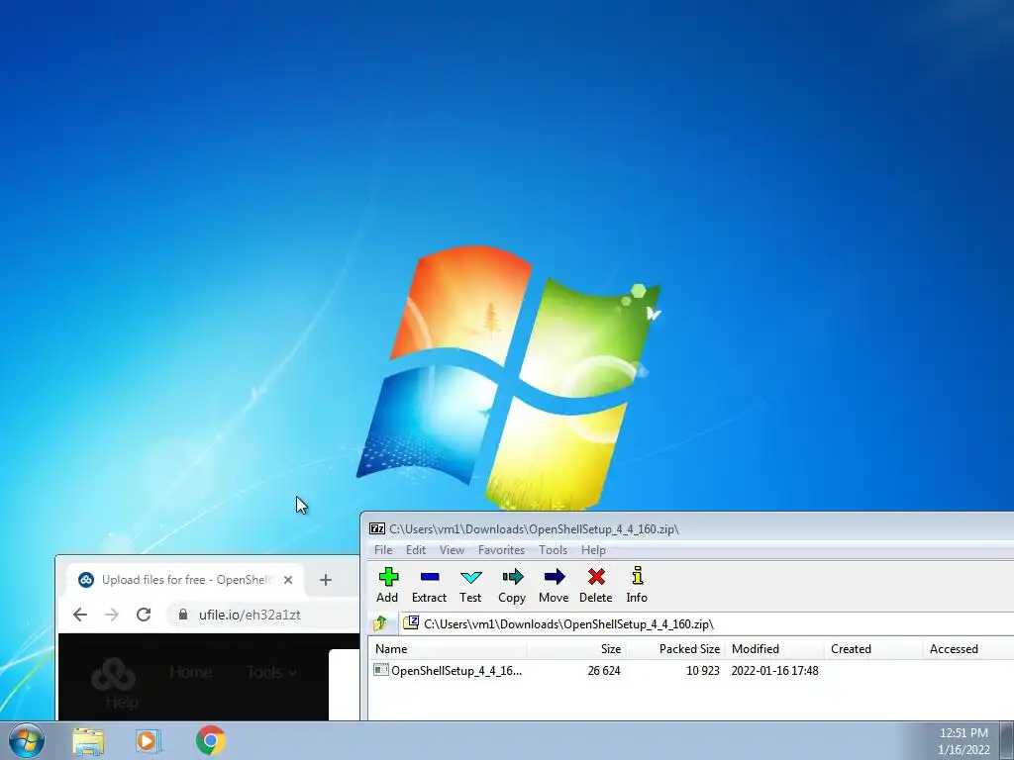Click the size value 26 624
Viewport: 1014px width, 760px height.
point(604,671)
